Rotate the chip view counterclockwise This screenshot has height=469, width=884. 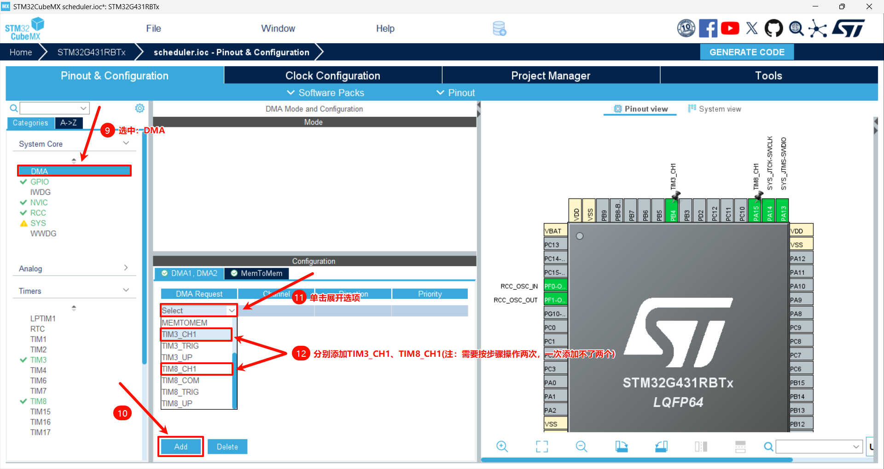(x=661, y=446)
